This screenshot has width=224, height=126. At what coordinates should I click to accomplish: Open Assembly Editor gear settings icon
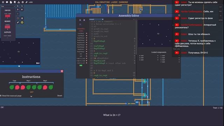pyautogui.click(x=80, y=24)
